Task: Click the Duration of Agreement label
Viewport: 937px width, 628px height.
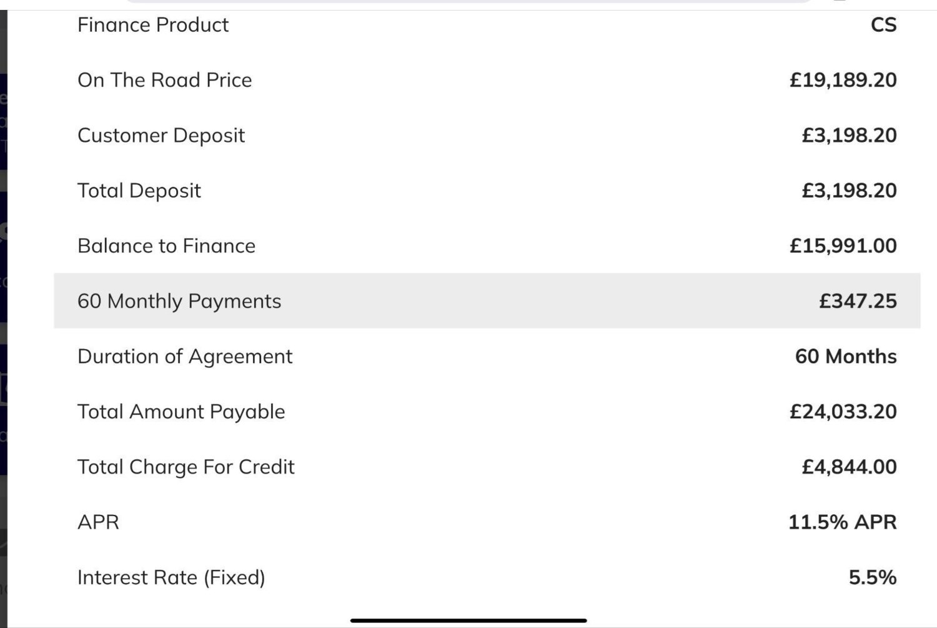Action: point(185,356)
